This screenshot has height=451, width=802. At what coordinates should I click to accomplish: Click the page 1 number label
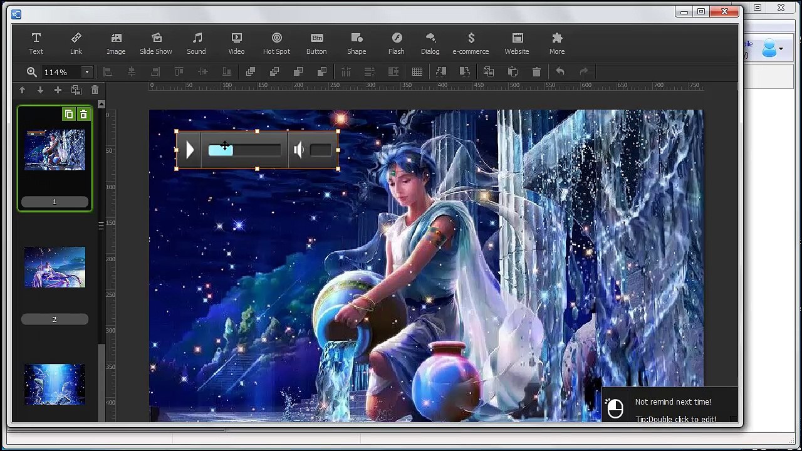[55, 202]
